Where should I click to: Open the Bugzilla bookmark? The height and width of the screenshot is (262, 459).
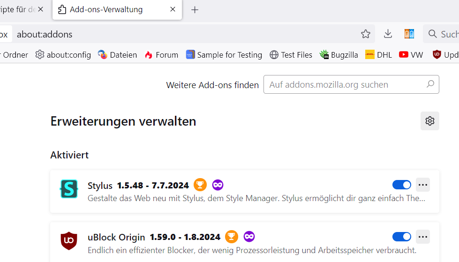pos(339,55)
